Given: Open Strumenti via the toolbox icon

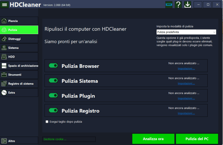Looking at the screenshot, I should [x=4, y=75].
